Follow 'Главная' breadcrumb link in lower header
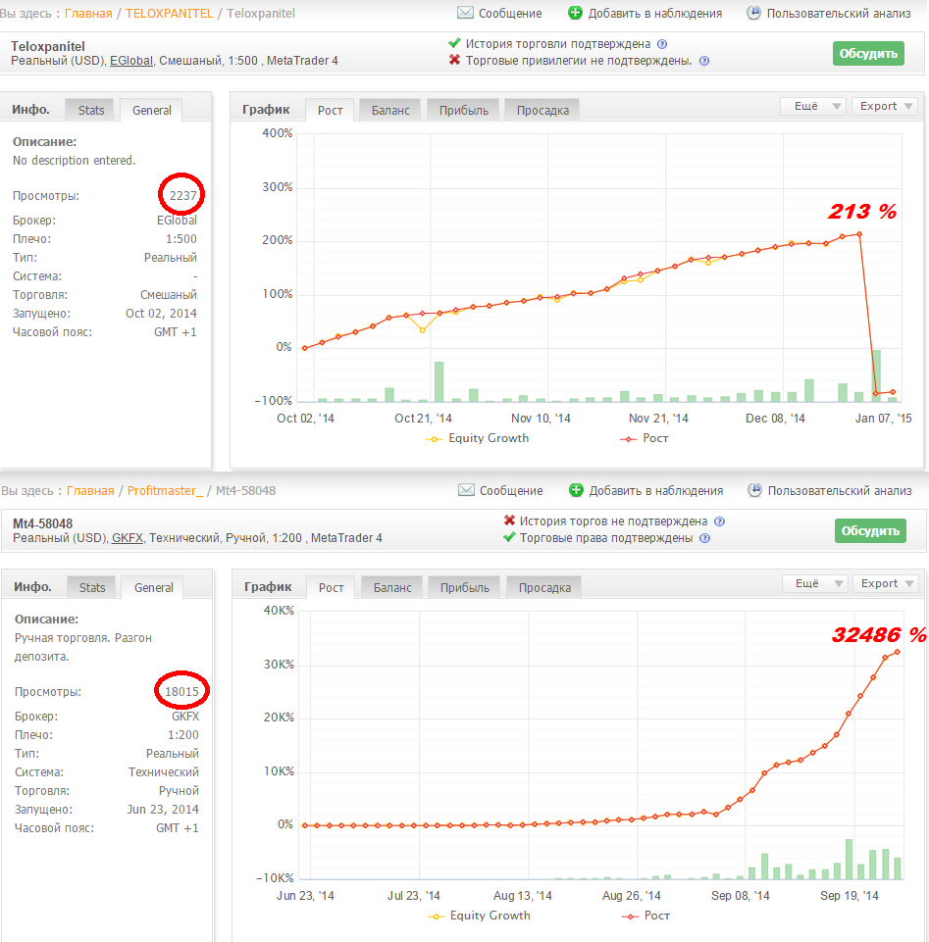Screen dimensions: 929x942 [x=90, y=491]
